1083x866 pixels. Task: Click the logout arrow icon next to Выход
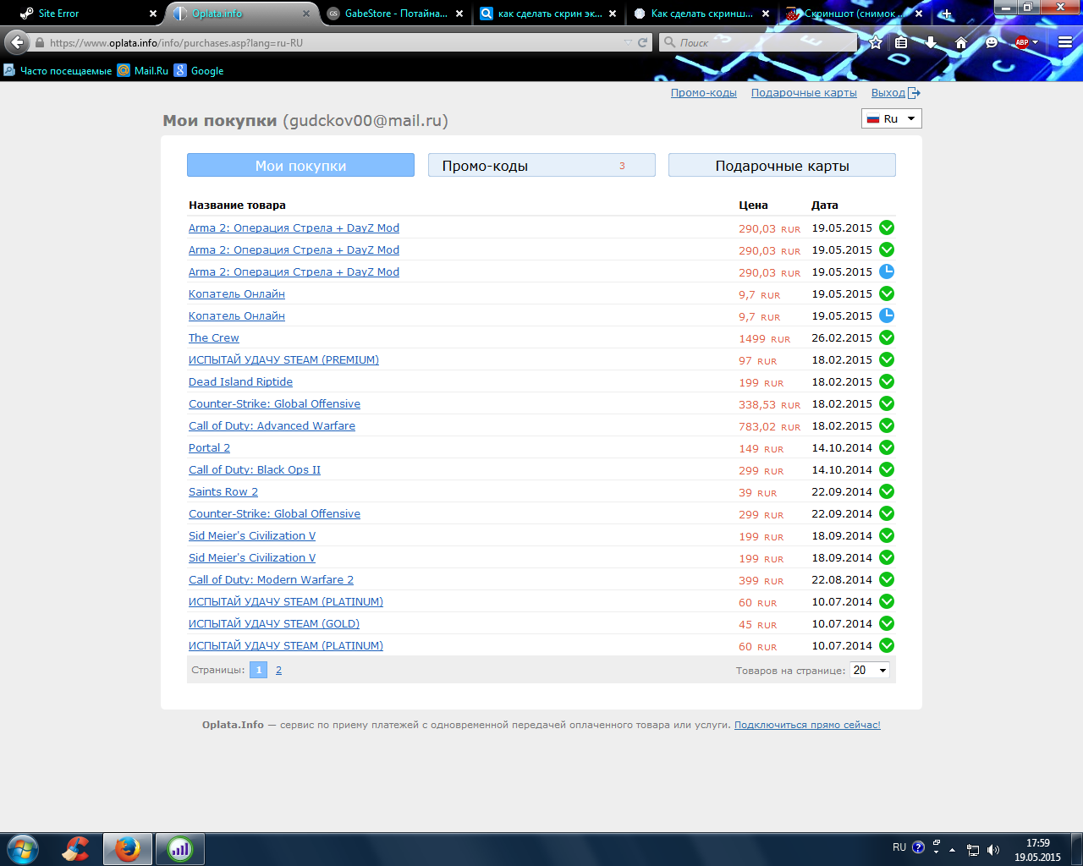(x=914, y=93)
